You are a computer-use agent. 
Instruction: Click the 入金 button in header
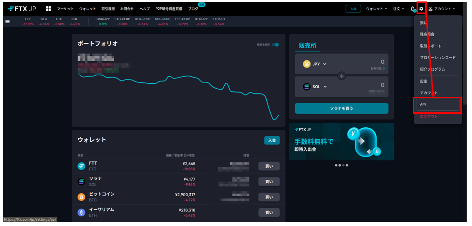pos(353,9)
